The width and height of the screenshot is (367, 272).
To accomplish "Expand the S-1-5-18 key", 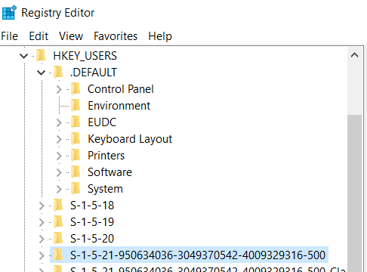I will point(42,206).
